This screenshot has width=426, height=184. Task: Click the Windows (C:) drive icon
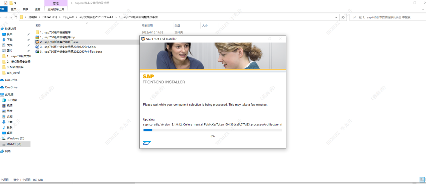pyautogui.click(x=4, y=138)
